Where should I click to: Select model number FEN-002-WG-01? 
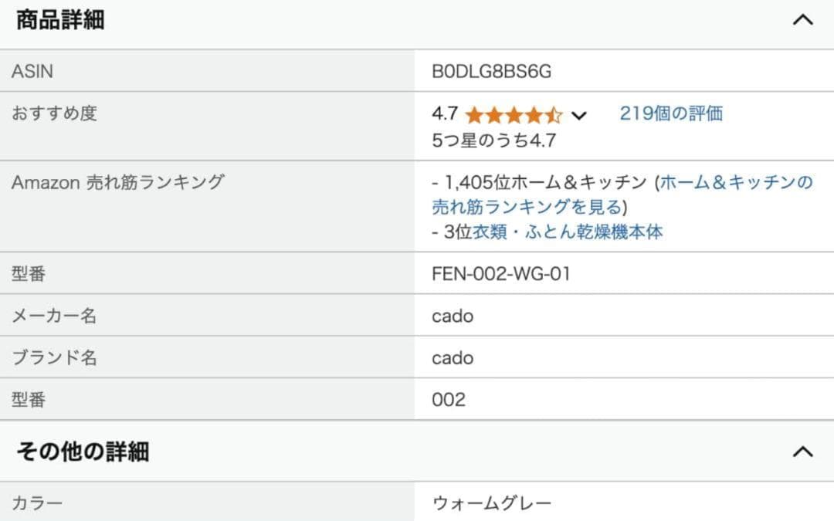pyautogui.click(x=501, y=273)
